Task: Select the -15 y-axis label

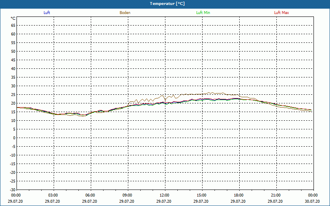Action: tap(13, 164)
